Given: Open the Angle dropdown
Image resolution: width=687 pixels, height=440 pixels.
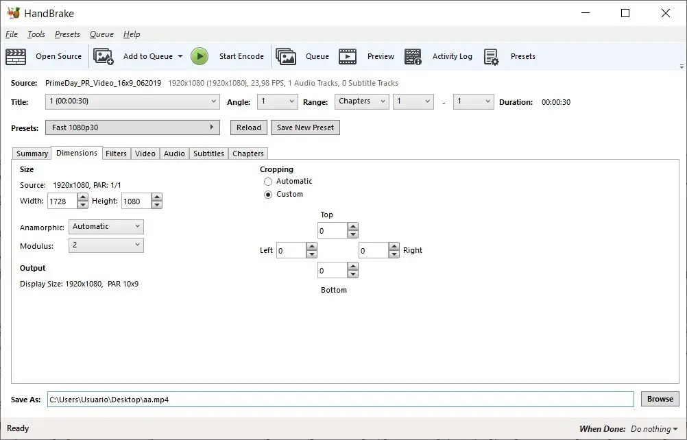Looking at the screenshot, I should pos(278,101).
